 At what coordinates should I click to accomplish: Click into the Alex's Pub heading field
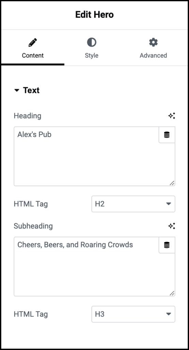[86, 156]
